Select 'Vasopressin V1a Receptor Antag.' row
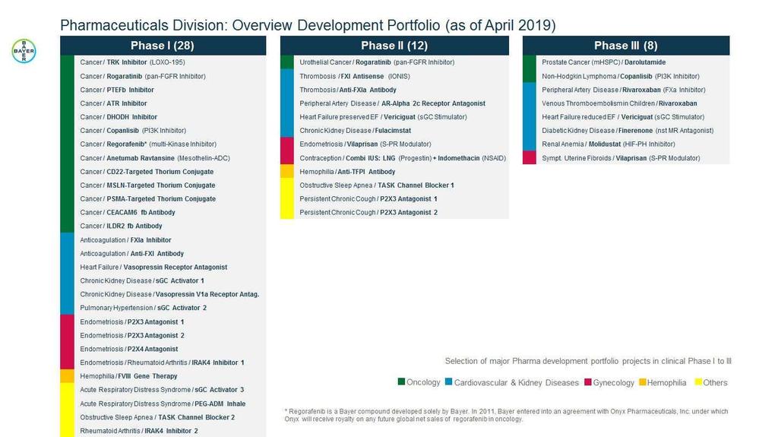 [163, 294]
